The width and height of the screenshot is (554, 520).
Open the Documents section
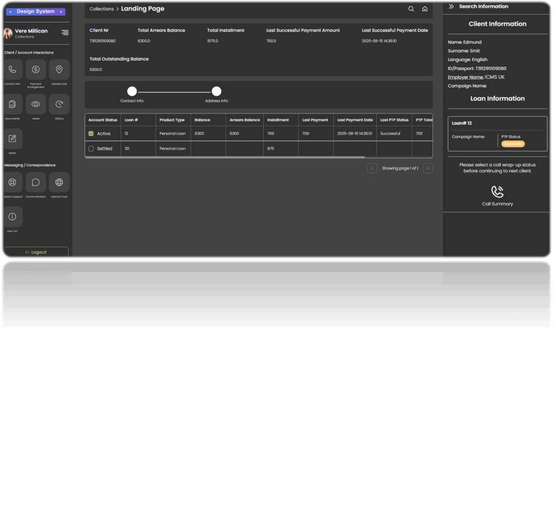point(12,104)
